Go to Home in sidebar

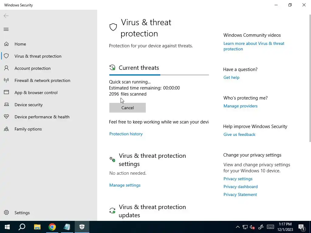49,44
